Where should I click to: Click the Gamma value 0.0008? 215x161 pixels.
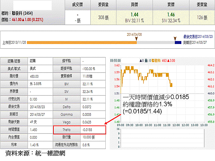(87, 114)
